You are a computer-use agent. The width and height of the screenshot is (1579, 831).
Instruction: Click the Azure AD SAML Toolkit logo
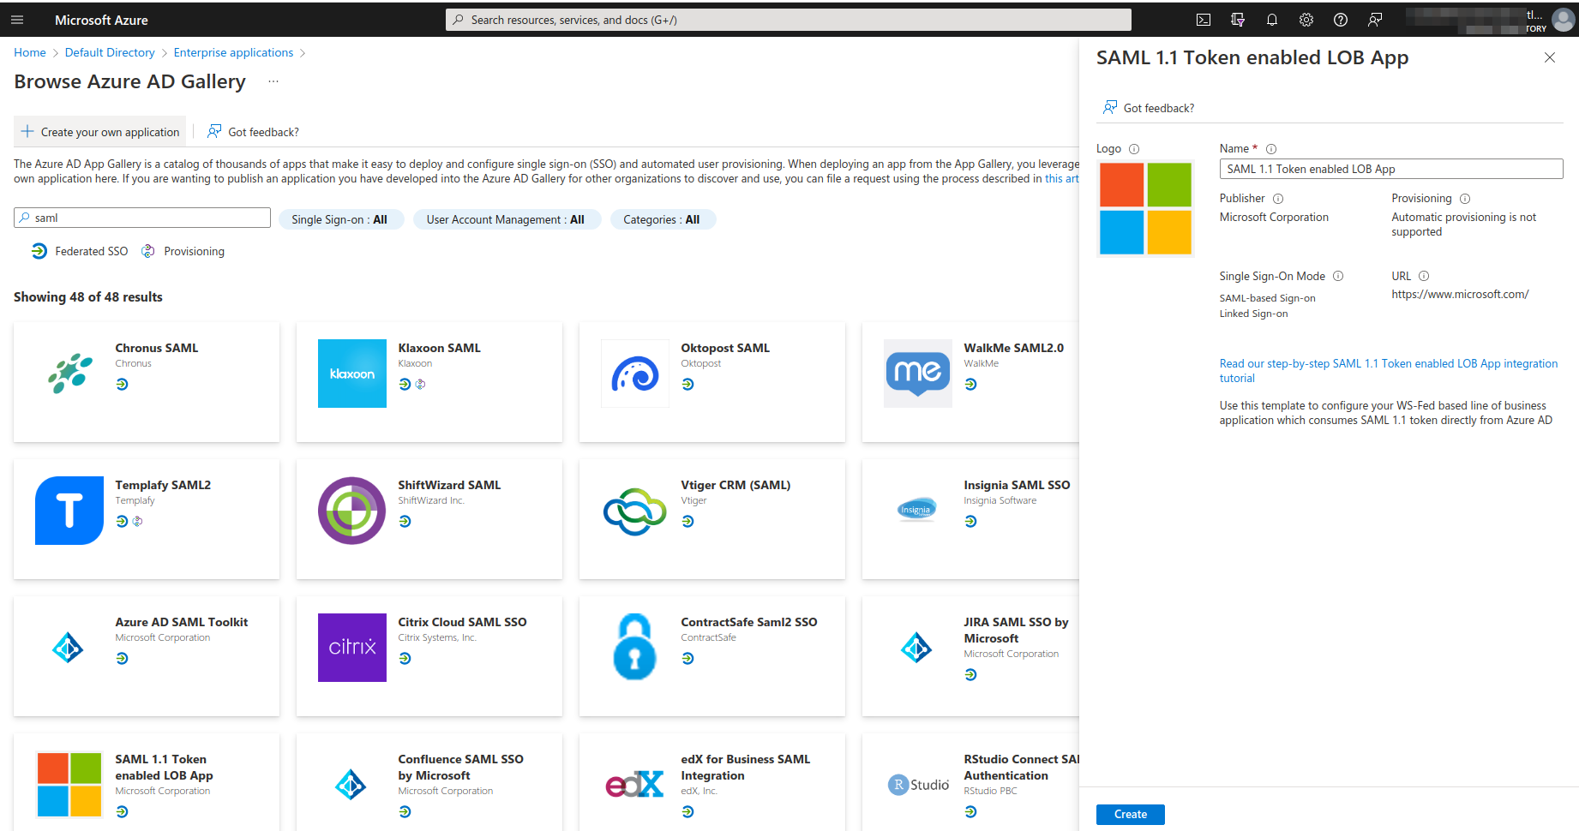point(69,648)
